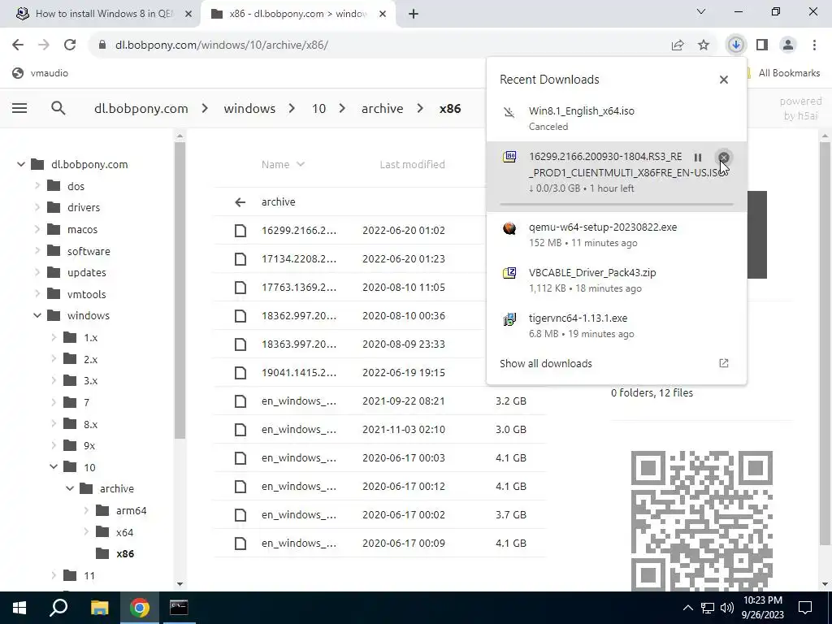Click the taskbar network icon
The image size is (832, 624).
[x=708, y=608]
